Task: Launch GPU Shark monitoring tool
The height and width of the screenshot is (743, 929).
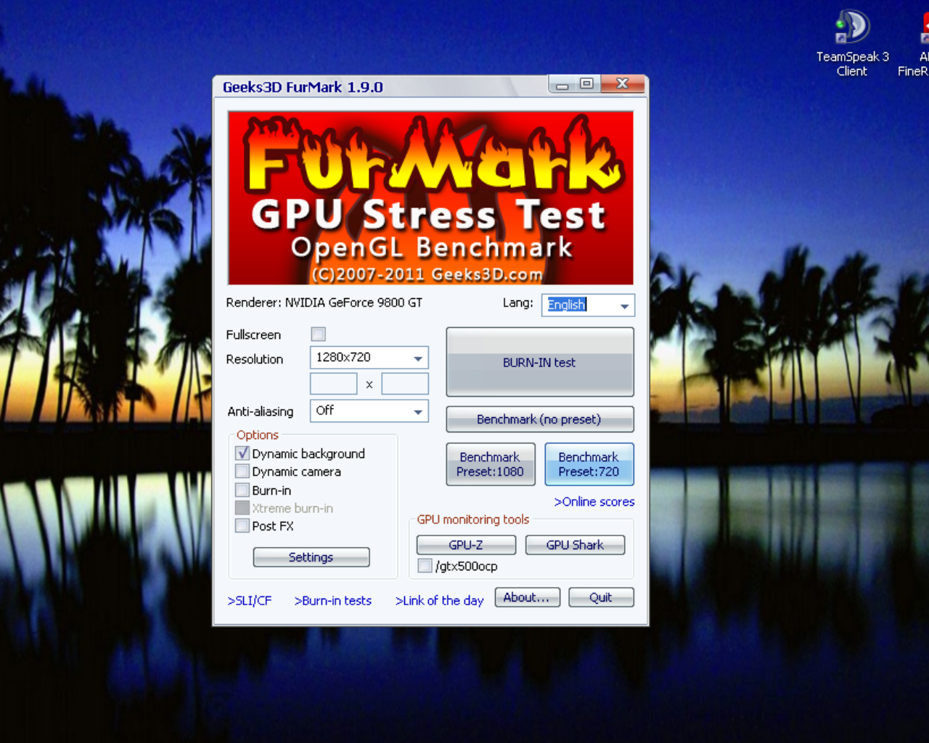Action: point(575,545)
